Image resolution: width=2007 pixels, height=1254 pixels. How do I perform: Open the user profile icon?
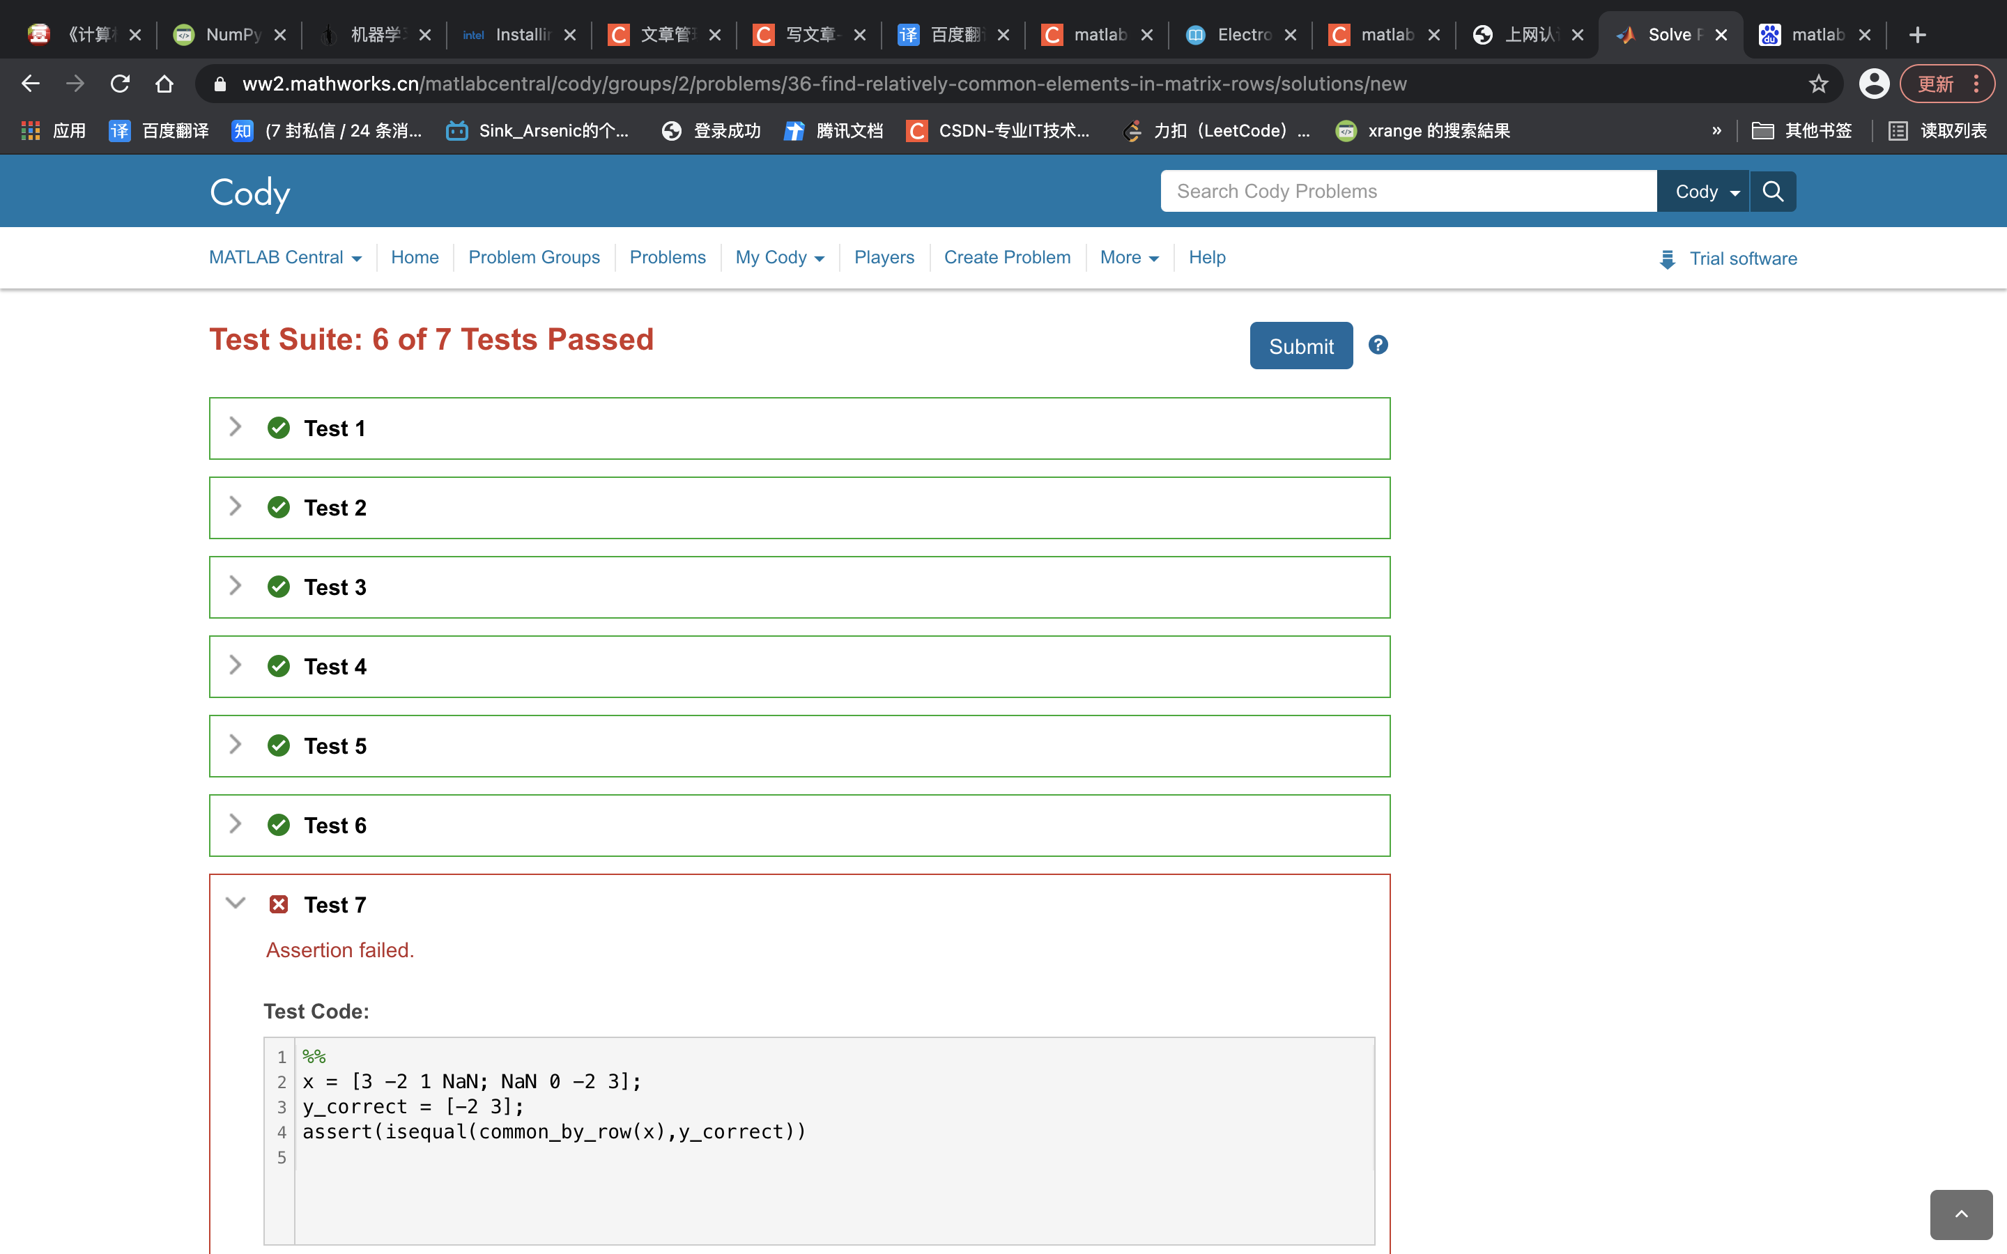click(1873, 84)
